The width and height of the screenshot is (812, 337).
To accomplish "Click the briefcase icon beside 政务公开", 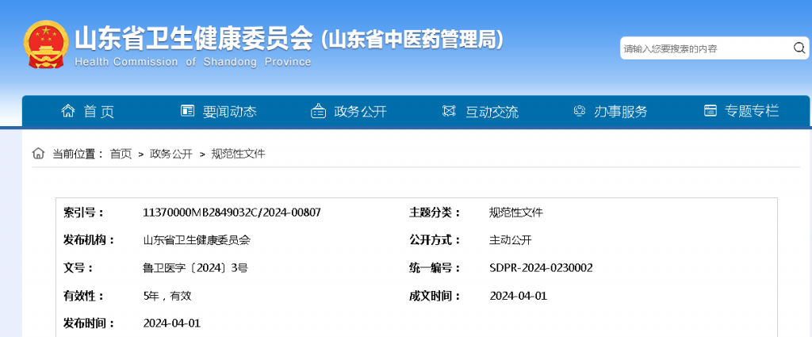I will (318, 111).
